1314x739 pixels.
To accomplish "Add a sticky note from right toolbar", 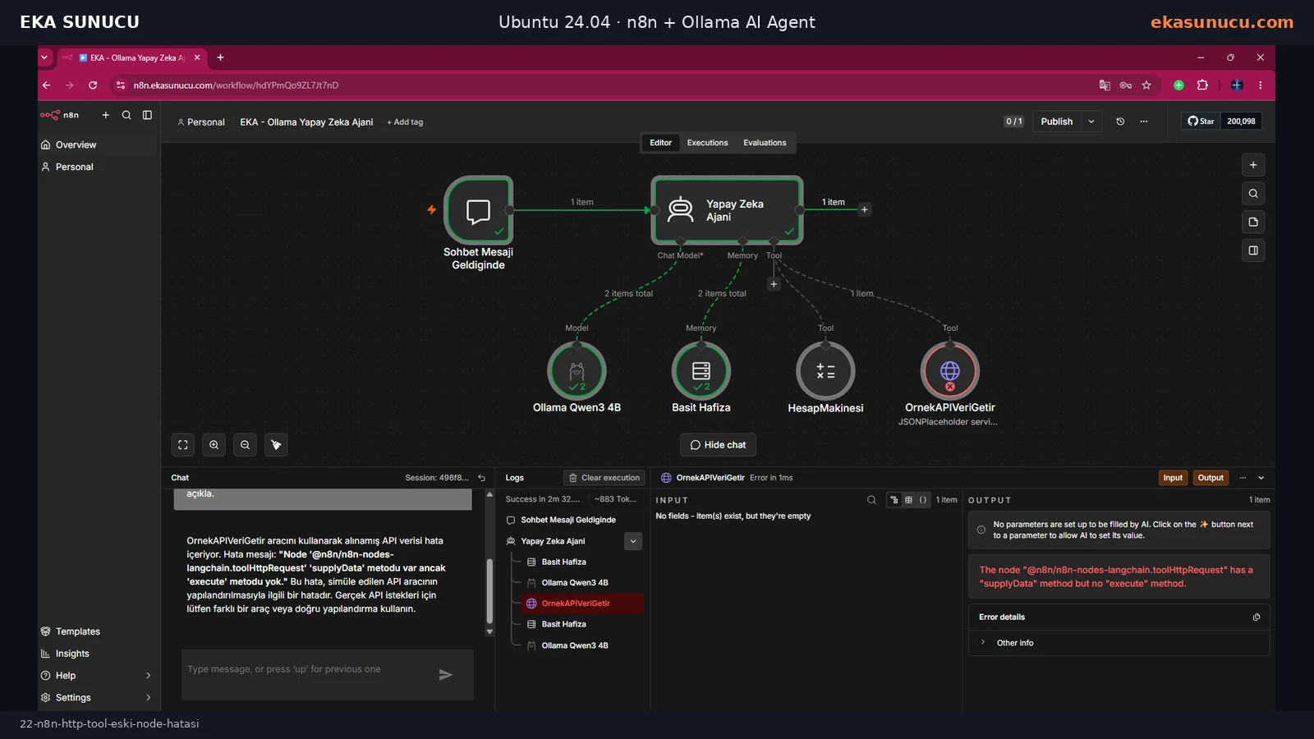I will pos(1253,222).
